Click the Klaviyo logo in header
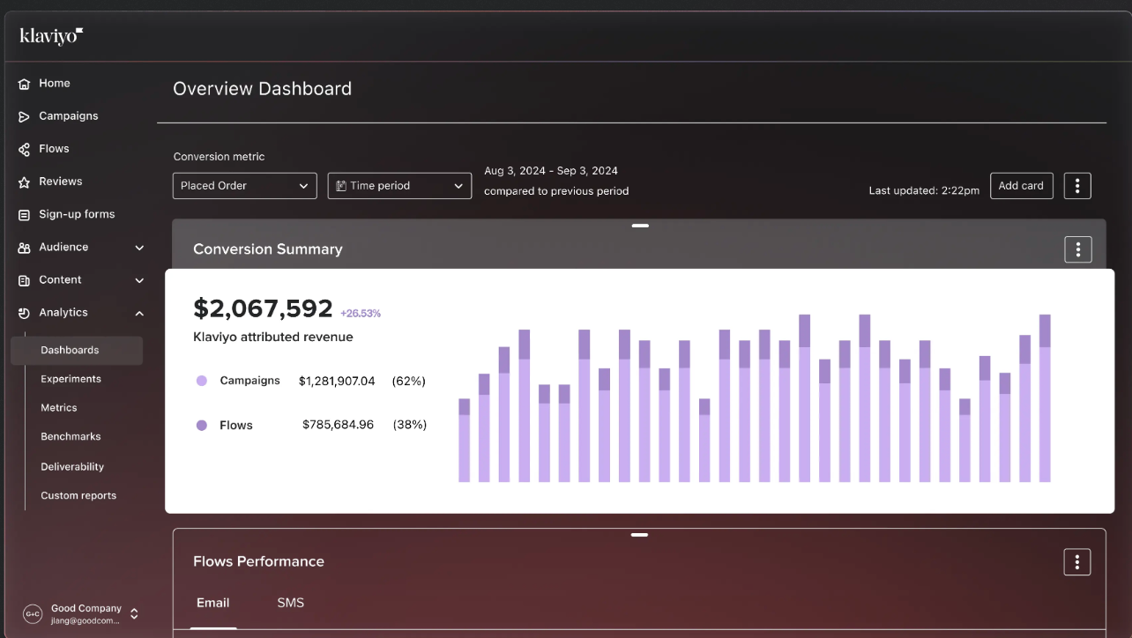 coord(51,36)
